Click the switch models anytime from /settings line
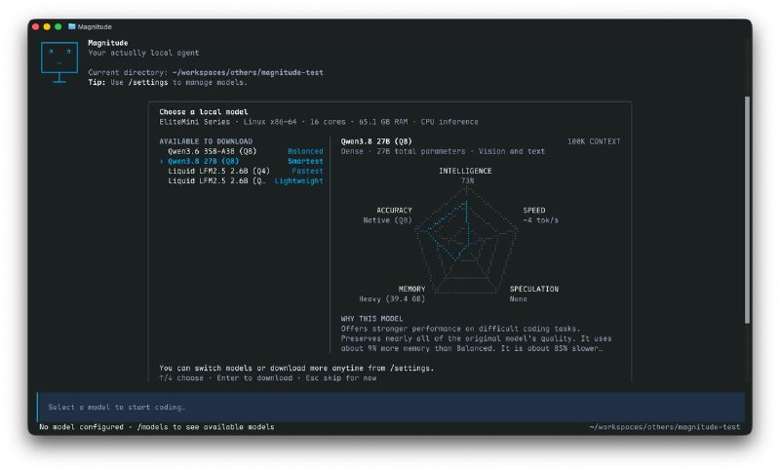Screen dimensions: 780x472 pos(296,368)
